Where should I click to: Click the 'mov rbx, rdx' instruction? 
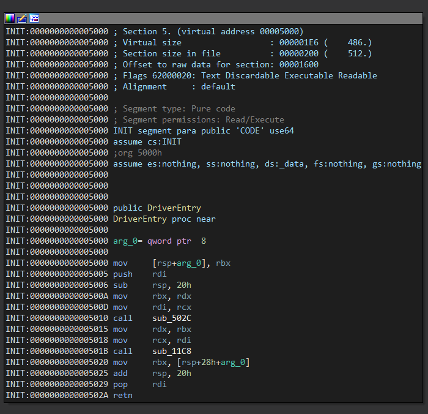(152, 296)
